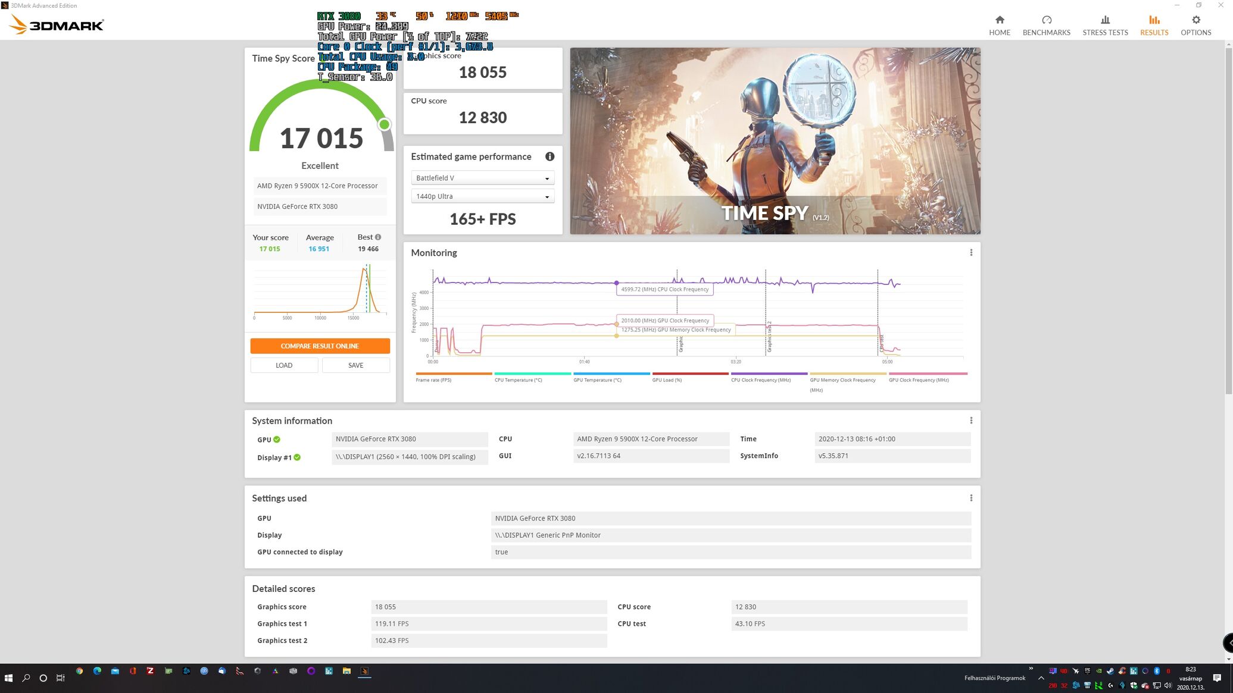Click the Load button
The height and width of the screenshot is (693, 1233).
tap(284, 365)
